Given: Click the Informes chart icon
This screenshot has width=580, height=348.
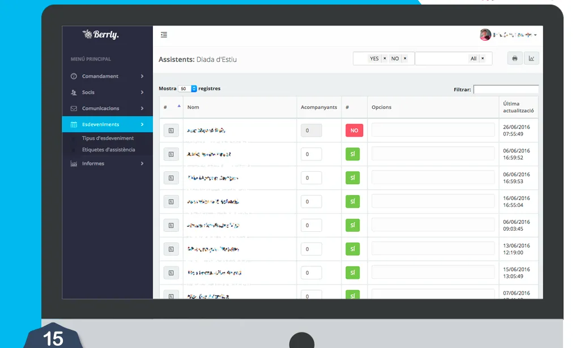Looking at the screenshot, I should point(74,163).
